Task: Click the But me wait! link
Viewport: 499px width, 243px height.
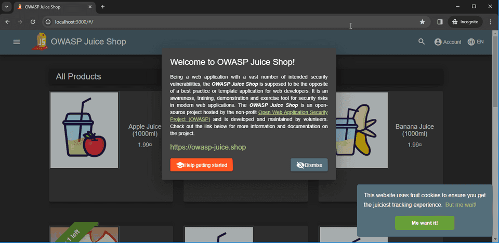Action: [461, 205]
